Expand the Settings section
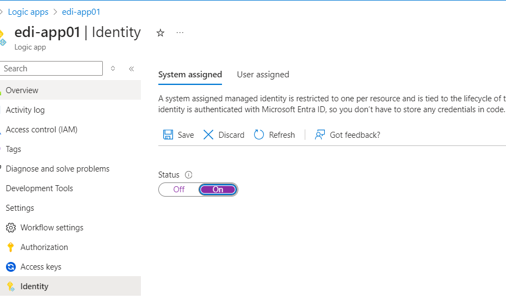506x299 pixels. pyautogui.click(x=70, y=208)
